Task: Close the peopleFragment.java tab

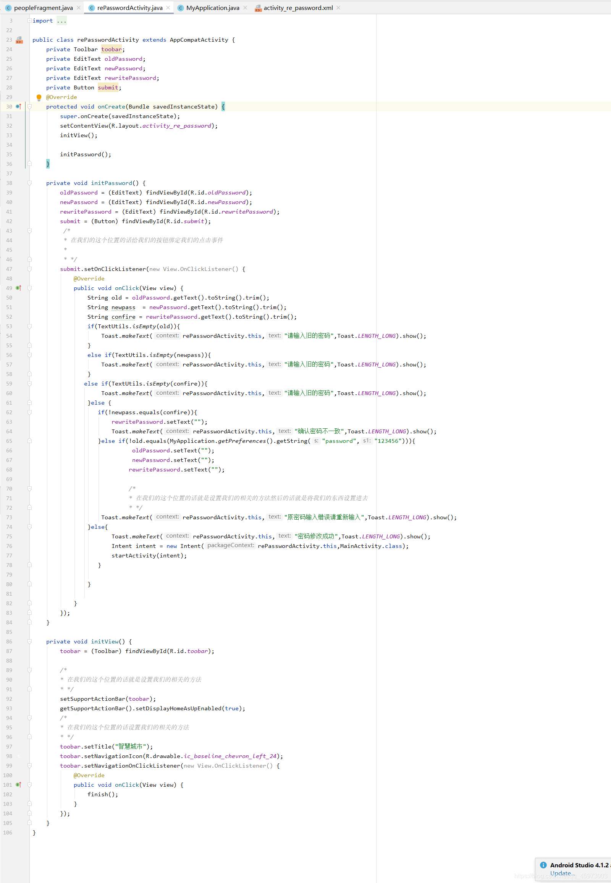Action: pos(79,7)
